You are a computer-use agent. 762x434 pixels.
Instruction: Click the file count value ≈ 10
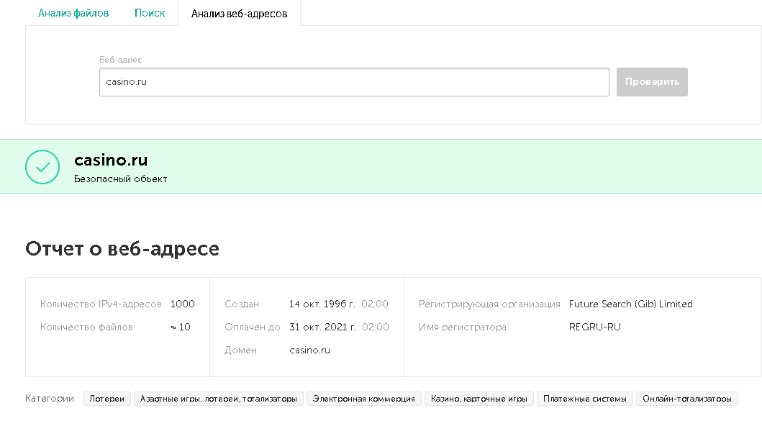point(180,327)
